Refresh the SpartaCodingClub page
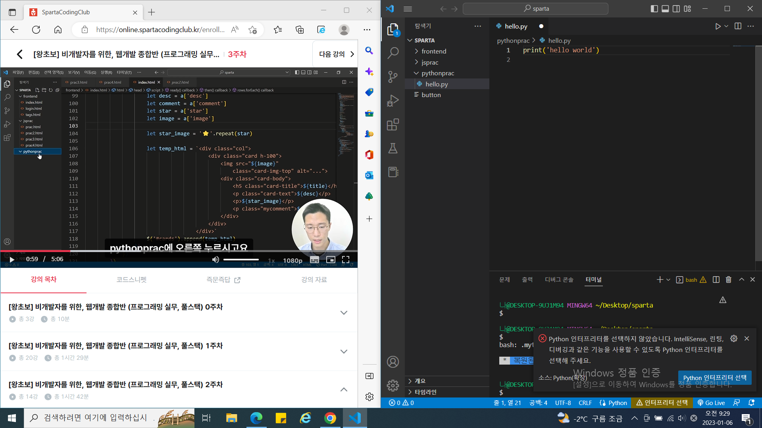The height and width of the screenshot is (428, 762). [36, 30]
